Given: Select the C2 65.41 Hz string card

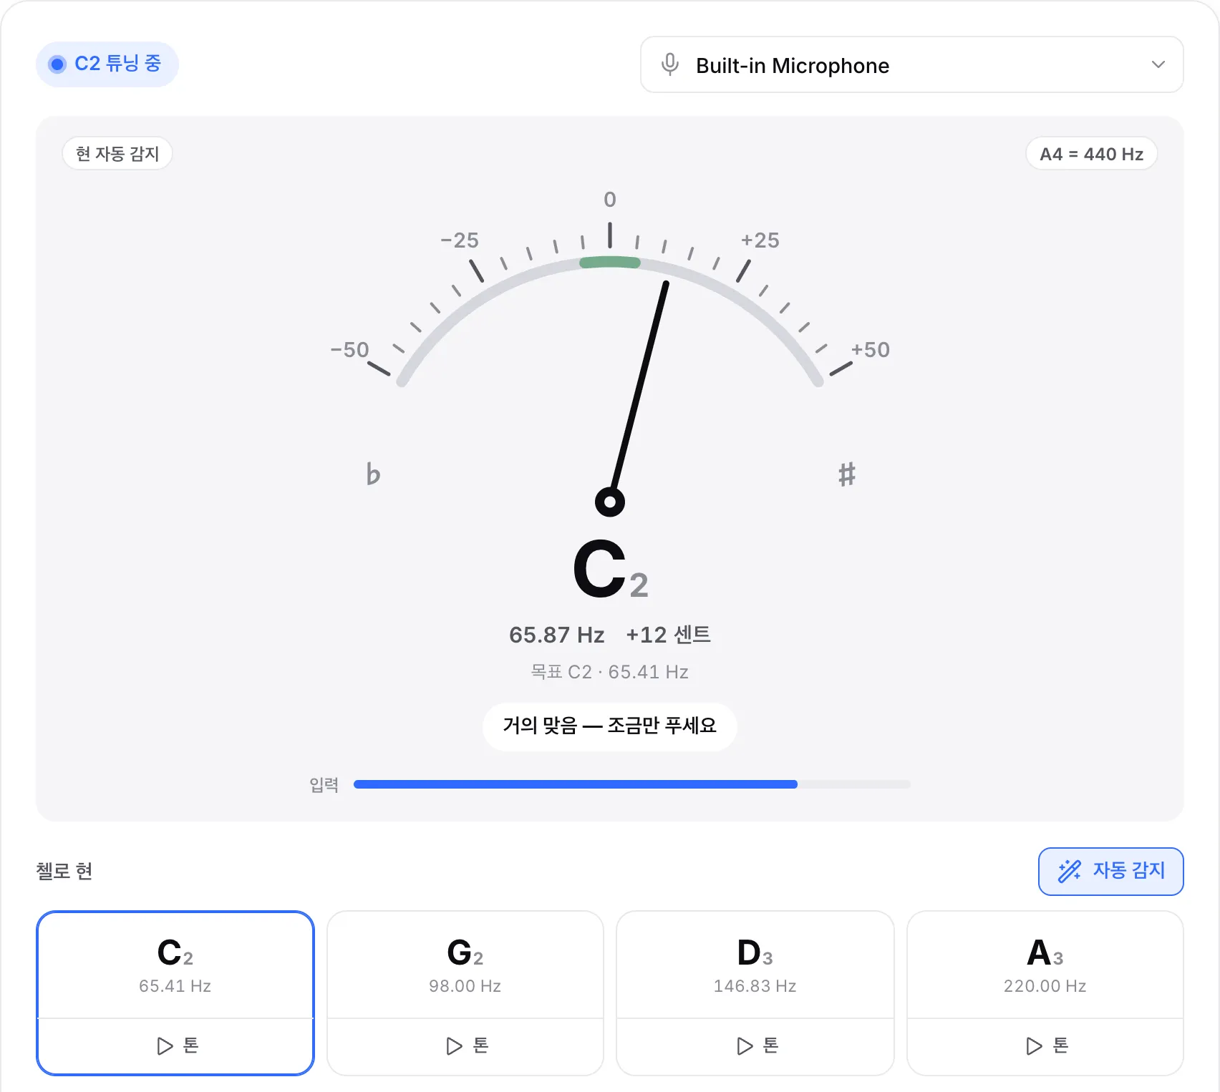Looking at the screenshot, I should tap(175, 965).
